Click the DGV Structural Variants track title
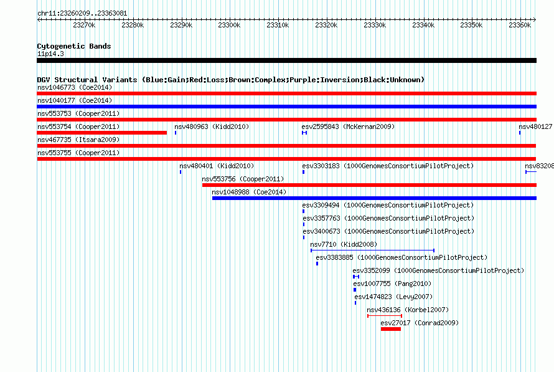 coord(231,80)
